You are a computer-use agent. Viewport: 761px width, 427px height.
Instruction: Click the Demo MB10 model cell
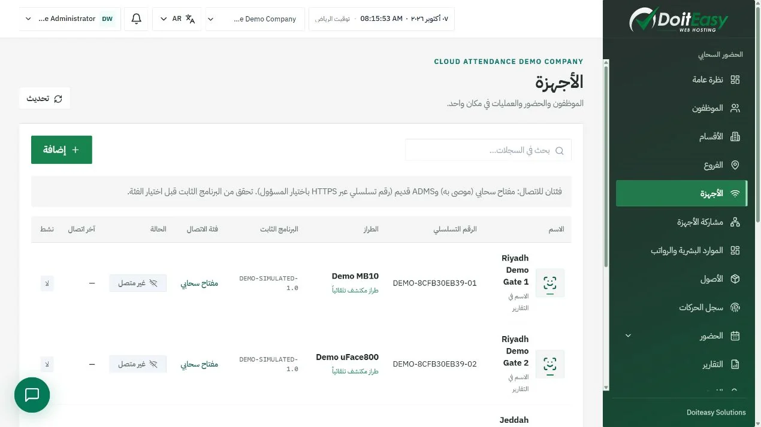355,276
